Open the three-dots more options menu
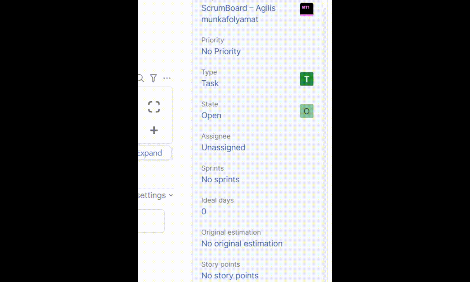470x282 pixels. pos(167,78)
